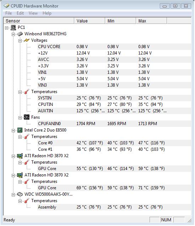
Task: Collapse the Voltages tree branch
Action: point(20,41)
